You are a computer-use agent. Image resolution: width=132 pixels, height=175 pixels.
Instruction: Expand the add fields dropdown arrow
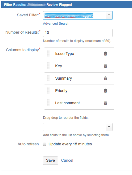(x=109, y=127)
